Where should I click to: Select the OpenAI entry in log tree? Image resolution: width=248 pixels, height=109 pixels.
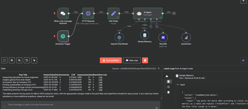tap(168, 87)
